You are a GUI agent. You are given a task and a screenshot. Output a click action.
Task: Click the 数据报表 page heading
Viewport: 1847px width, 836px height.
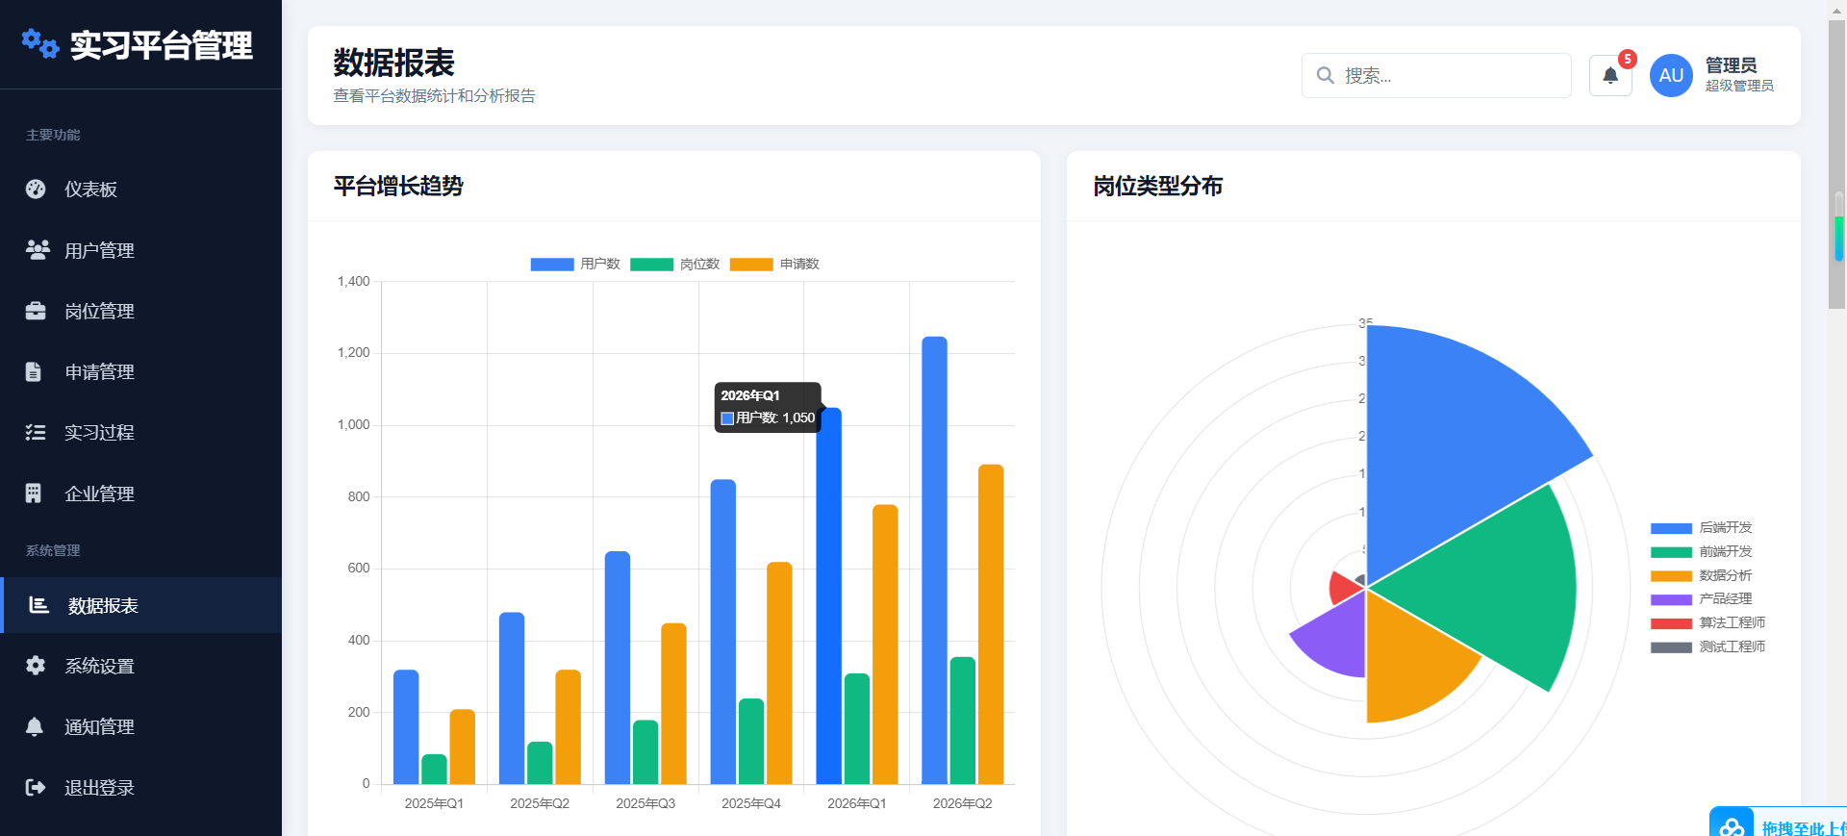click(393, 63)
